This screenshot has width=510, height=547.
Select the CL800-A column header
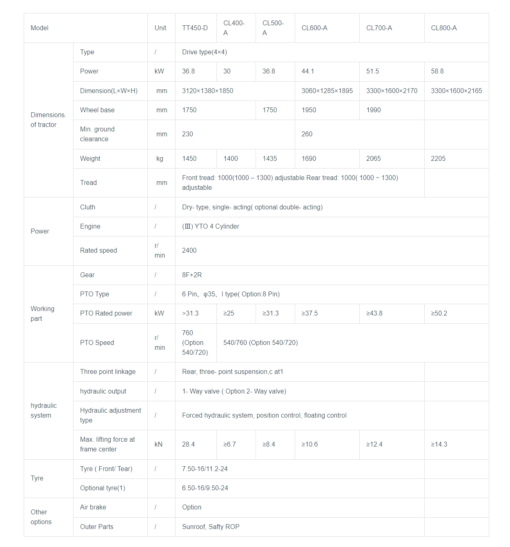click(x=444, y=28)
